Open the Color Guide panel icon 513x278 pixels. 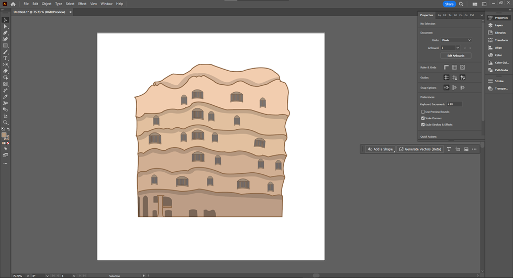tap(490, 62)
